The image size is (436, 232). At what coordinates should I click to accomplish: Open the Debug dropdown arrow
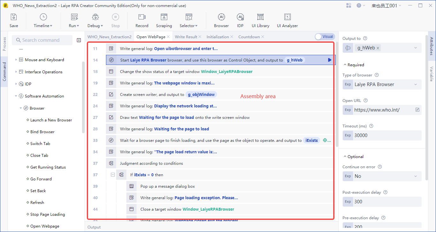pos(102,26)
